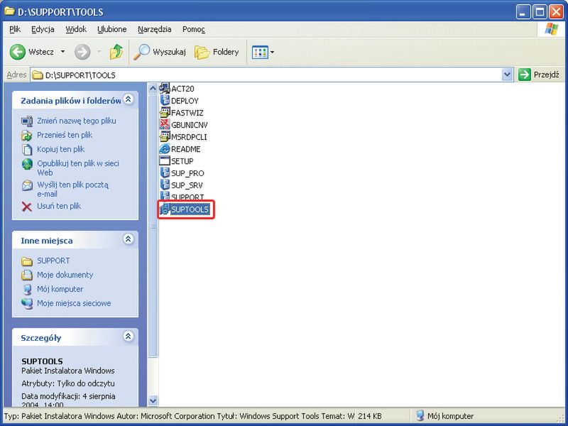Open Moje miejsca sieciowe link
Image resolution: width=568 pixels, height=426 pixels.
(x=74, y=303)
